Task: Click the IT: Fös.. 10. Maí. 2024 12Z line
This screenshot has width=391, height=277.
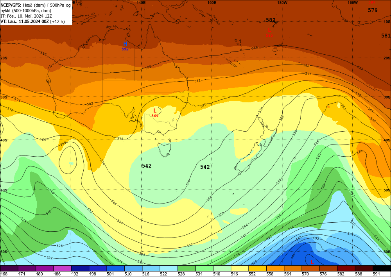Action: (x=26, y=16)
